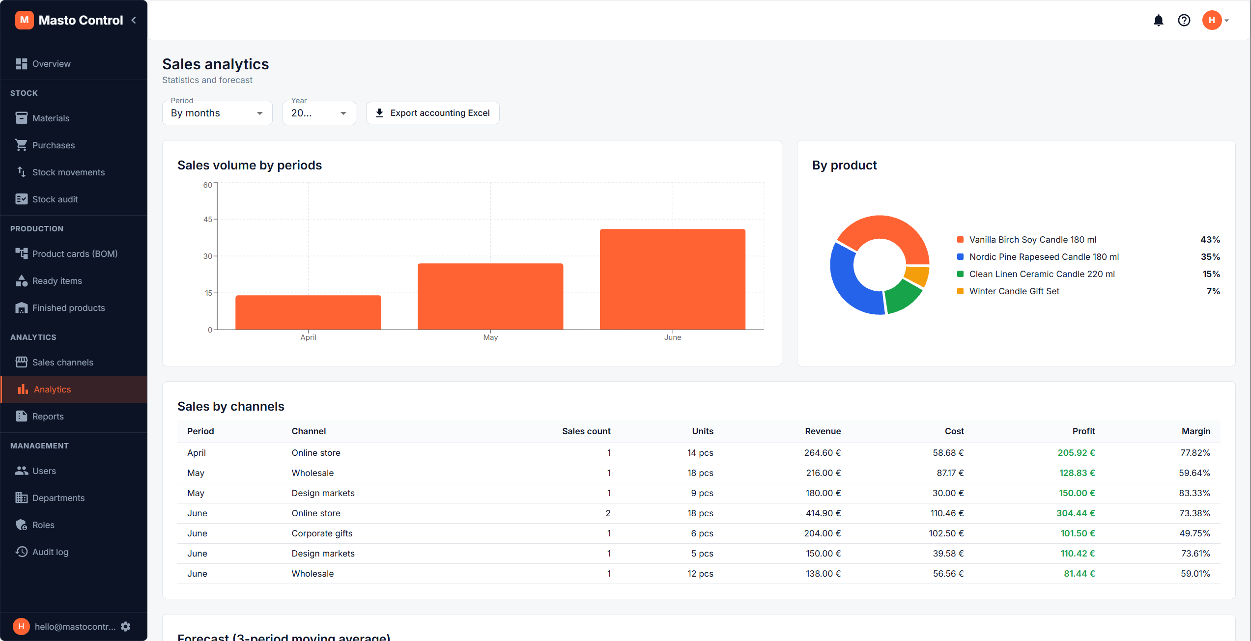The height and width of the screenshot is (641, 1251).
Task: Click the Winter Candle Gift Set legend label
Action: tap(1014, 291)
